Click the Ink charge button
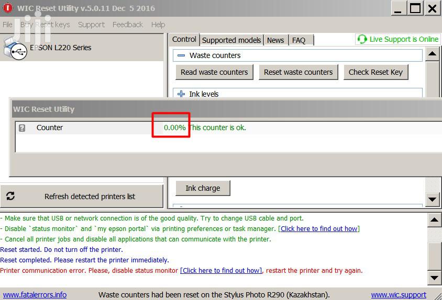Viewport: 442px width, 300px height. [x=203, y=188]
